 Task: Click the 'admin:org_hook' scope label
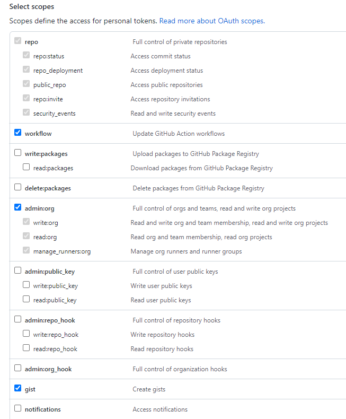48,369
